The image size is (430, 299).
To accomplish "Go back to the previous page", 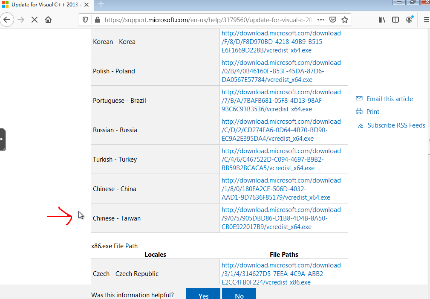I will coord(7,20).
